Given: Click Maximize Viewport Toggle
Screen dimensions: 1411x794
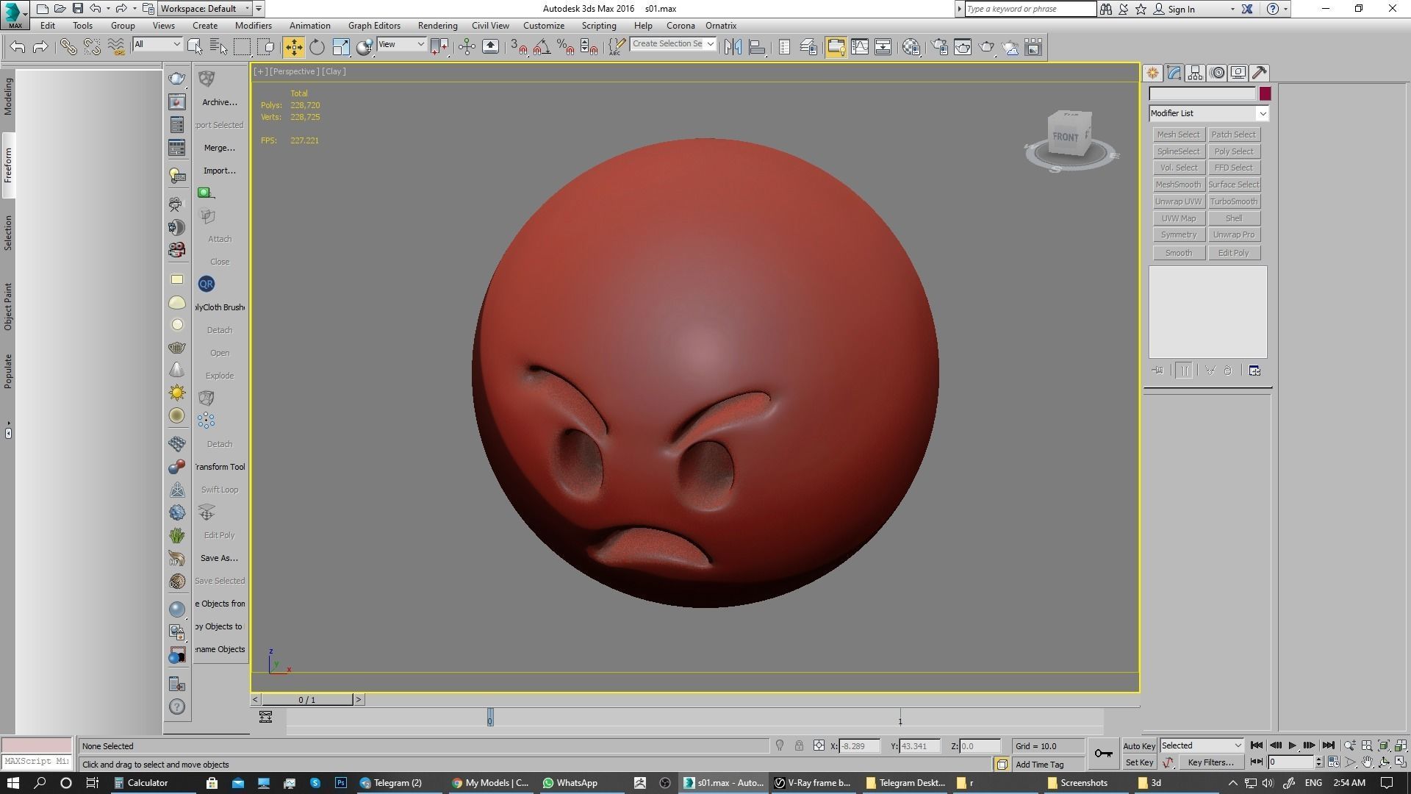Looking at the screenshot, I should (x=1400, y=762).
